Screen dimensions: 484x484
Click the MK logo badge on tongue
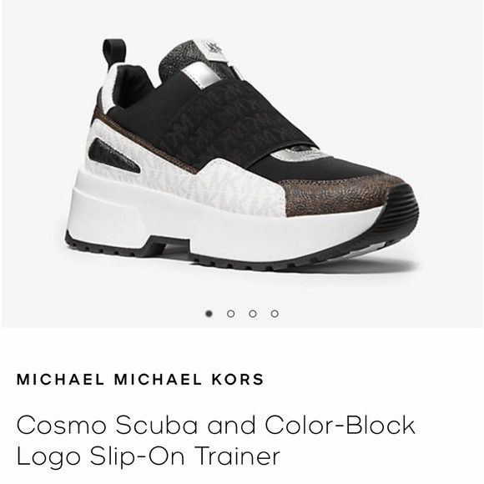pyautogui.click(x=213, y=49)
